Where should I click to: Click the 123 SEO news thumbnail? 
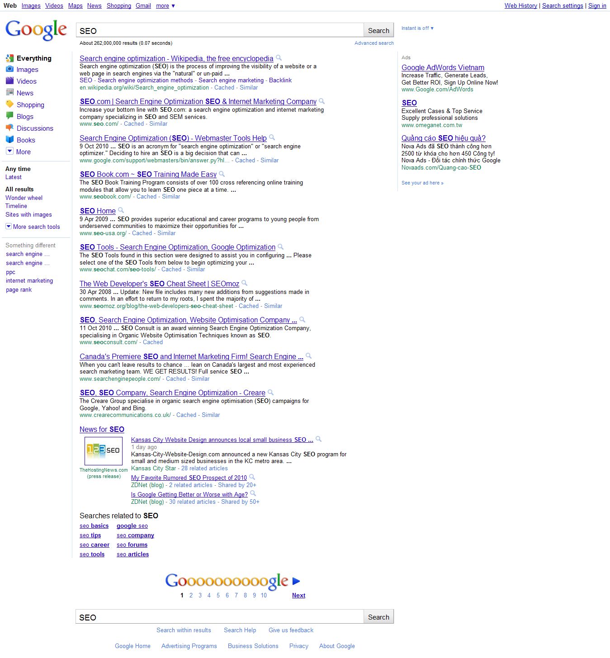[104, 451]
